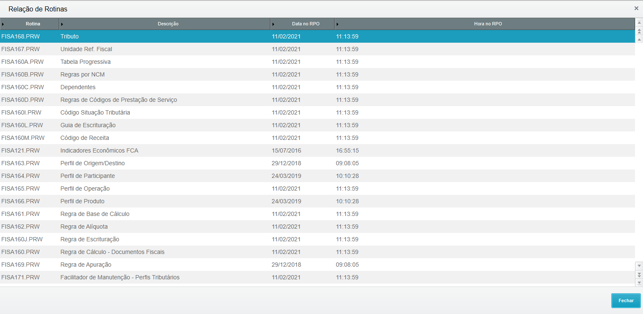This screenshot has width=643, height=314.
Task: Open the Hora no RPO column arrow
Action: tap(338, 24)
